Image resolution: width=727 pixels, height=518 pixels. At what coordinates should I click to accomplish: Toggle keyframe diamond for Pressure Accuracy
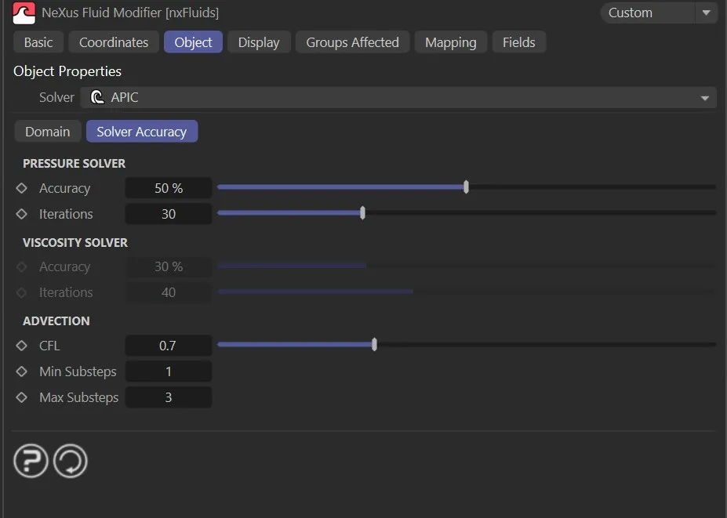[22, 188]
